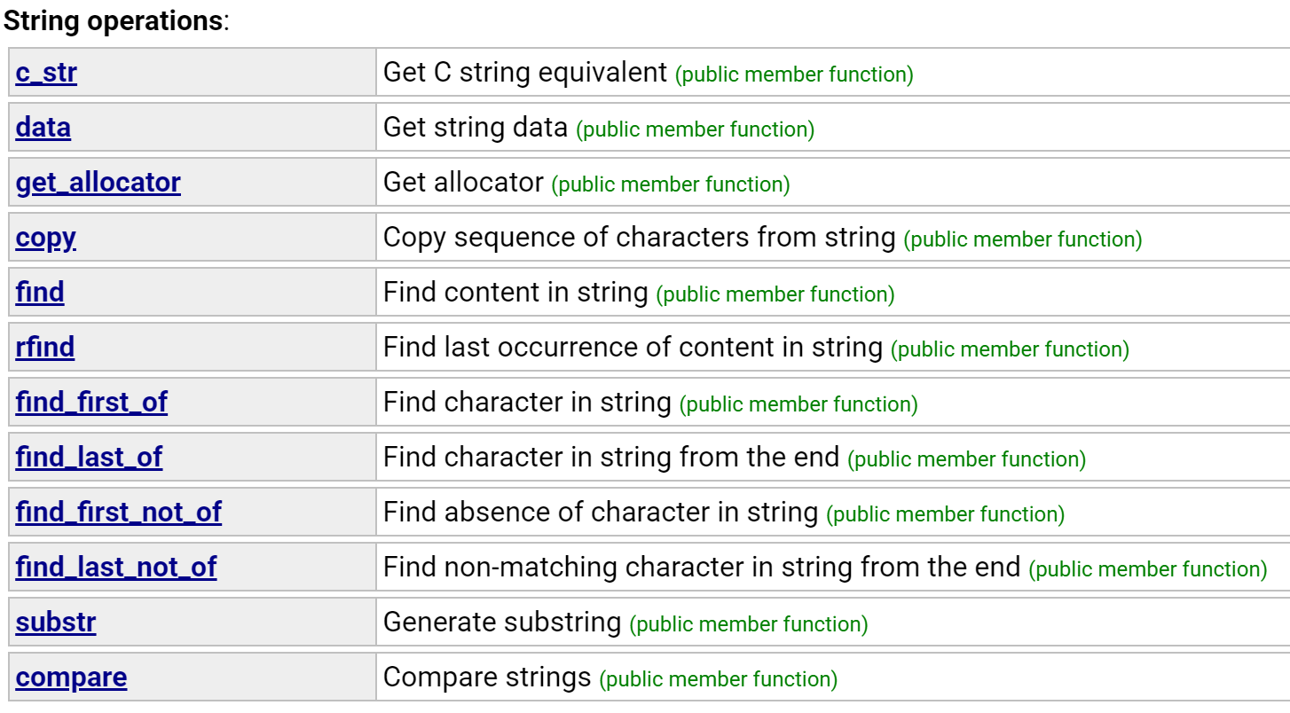Viewport: 1290px width, 713px height.
Task: Open the find_first_of link
Action: click(91, 403)
